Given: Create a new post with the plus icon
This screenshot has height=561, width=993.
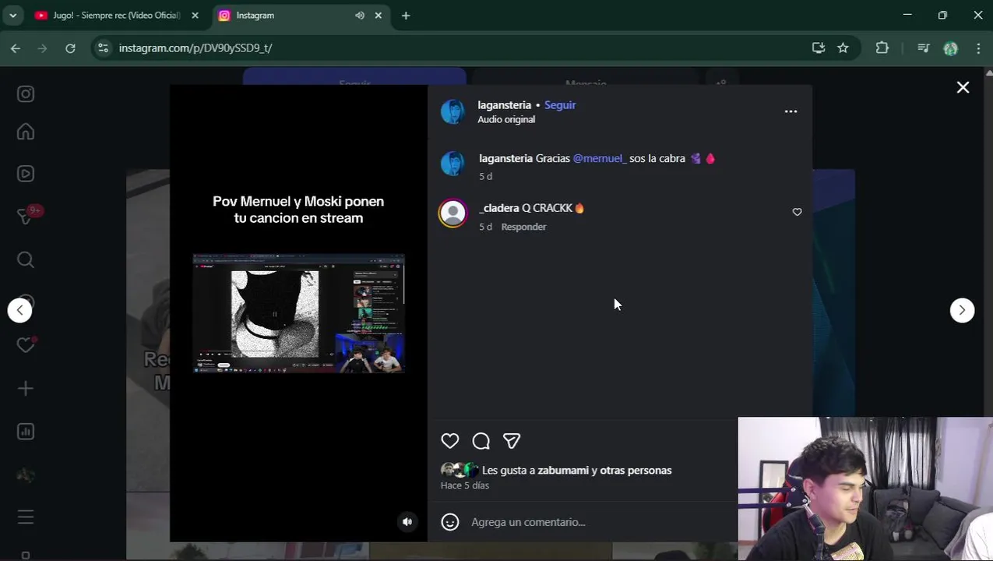Looking at the screenshot, I should pos(26,388).
